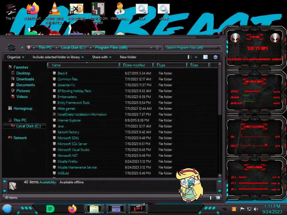This screenshot has height=215, width=287.
Task: Open Explorer help question-mark icon
Action: [x=216, y=57]
